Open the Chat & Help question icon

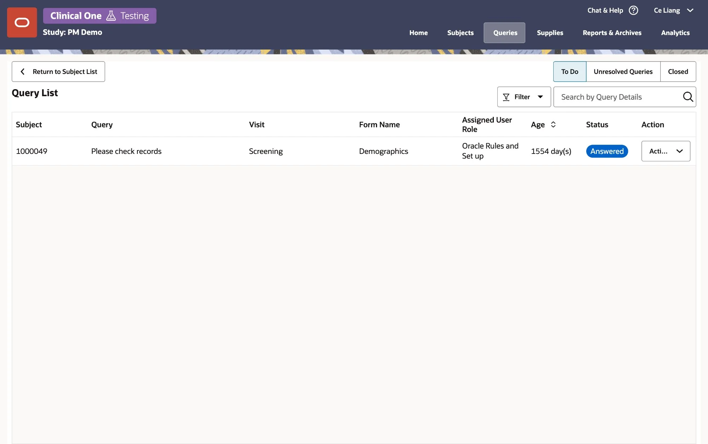[x=633, y=10]
